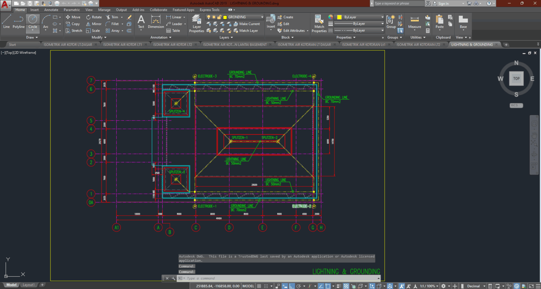
Task: Toggle Grid display in status bar
Action: pos(259,286)
